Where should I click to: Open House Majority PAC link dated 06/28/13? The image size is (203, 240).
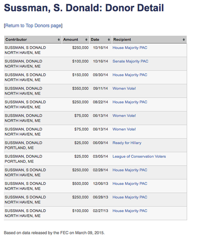coord(130,197)
